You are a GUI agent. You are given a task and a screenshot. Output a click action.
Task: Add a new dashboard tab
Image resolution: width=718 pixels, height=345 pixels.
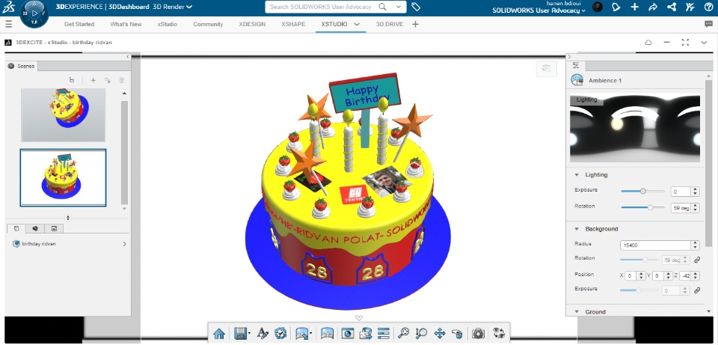tap(415, 24)
